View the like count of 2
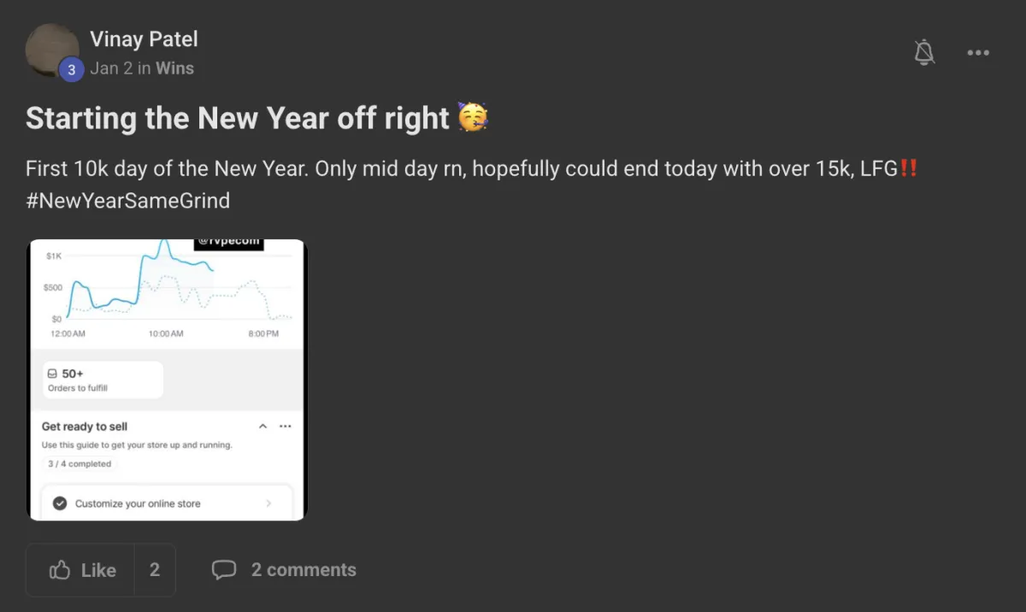This screenshot has height=612, width=1026. click(x=155, y=570)
